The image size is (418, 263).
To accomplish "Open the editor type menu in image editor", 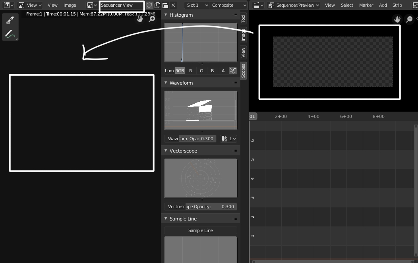I will 8,5.
